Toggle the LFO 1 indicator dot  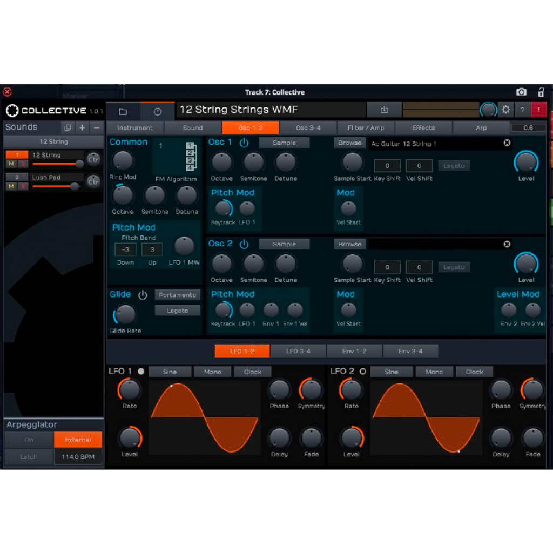[x=141, y=372]
